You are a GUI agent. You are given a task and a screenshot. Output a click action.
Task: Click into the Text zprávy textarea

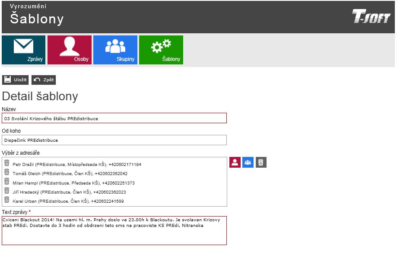pyautogui.click(x=114, y=230)
